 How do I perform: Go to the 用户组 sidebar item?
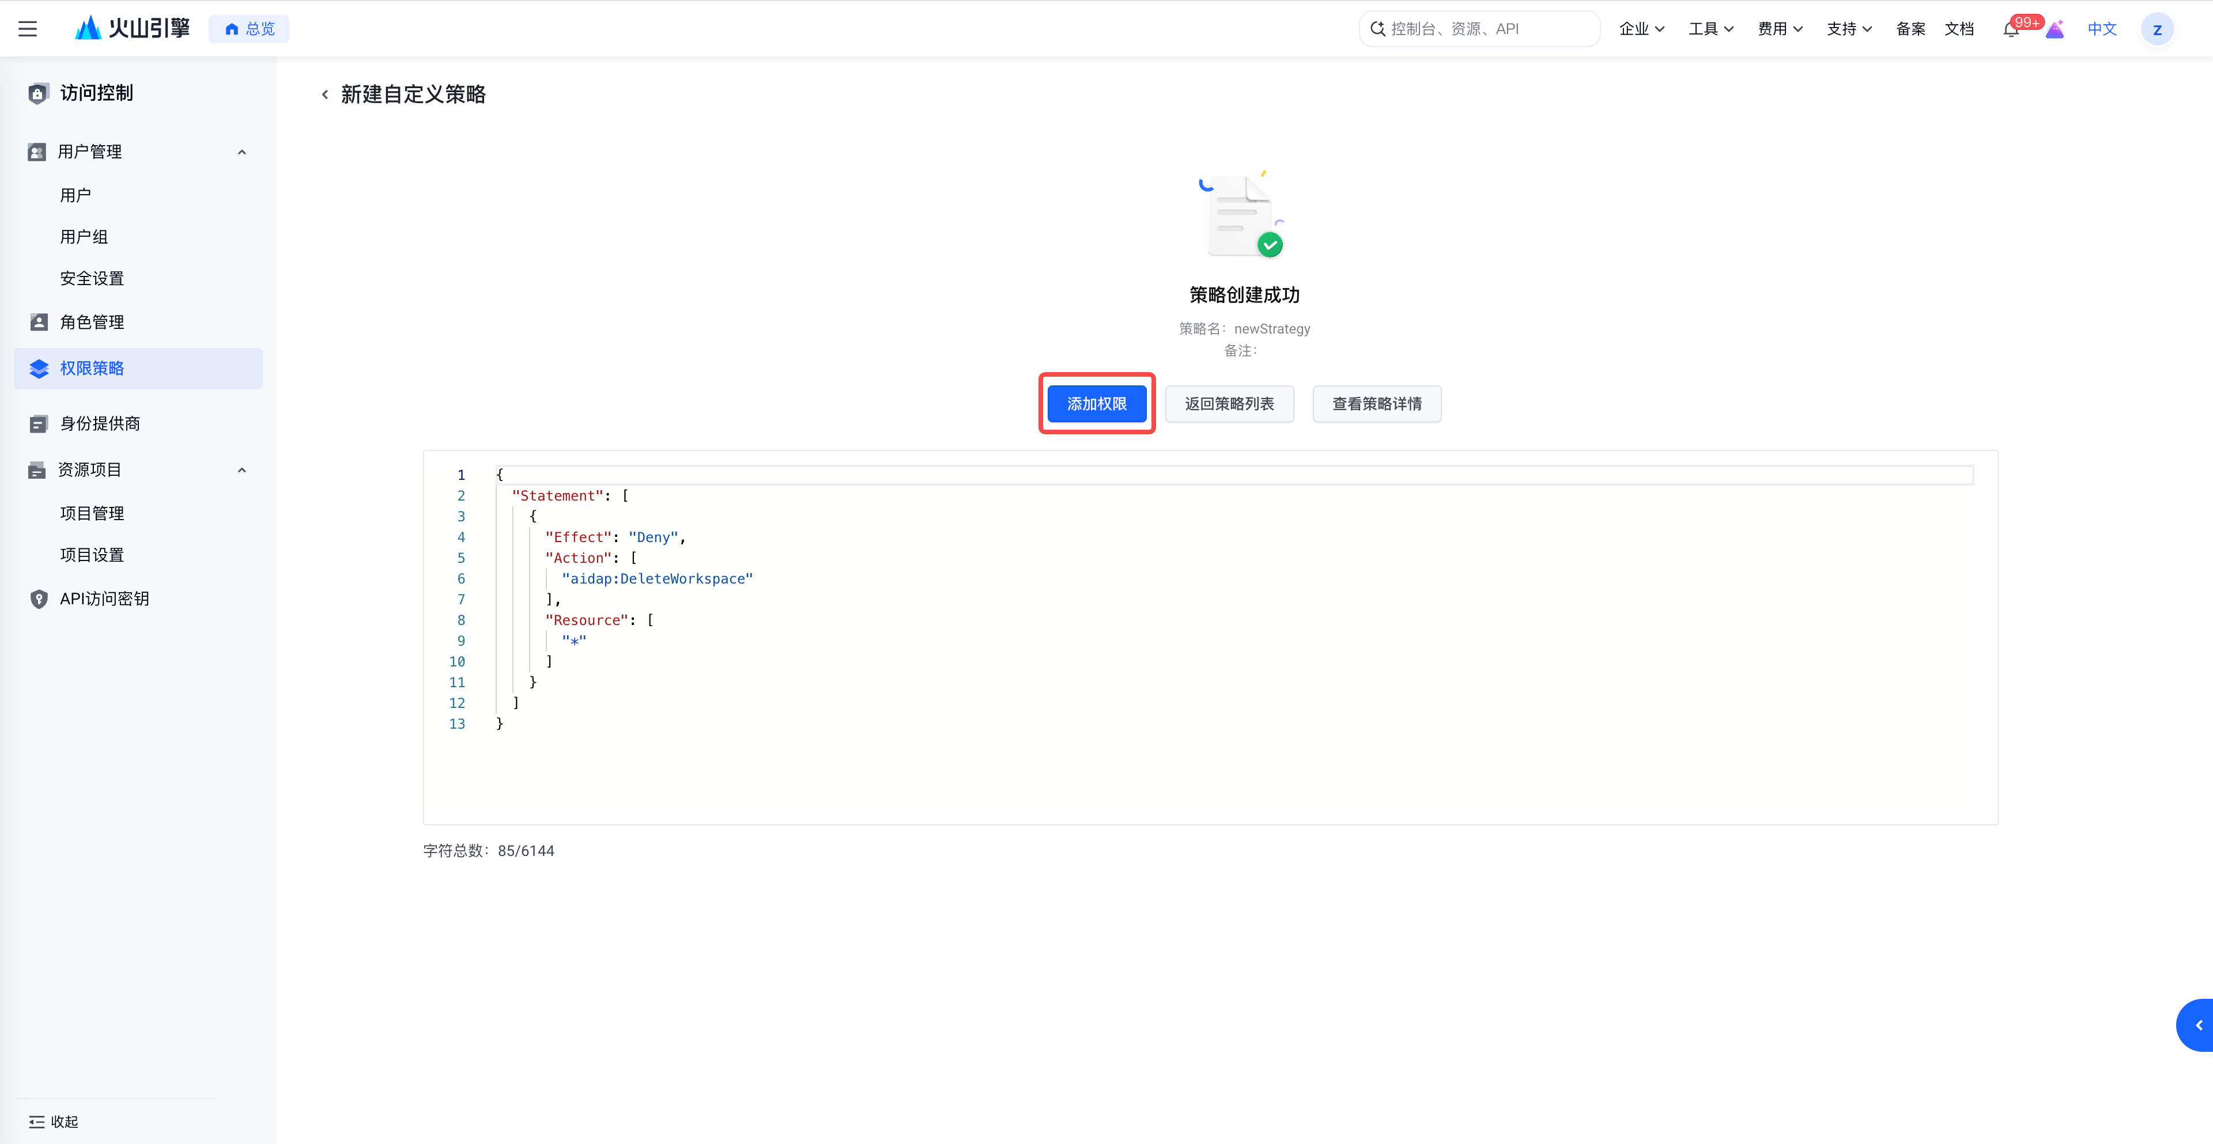click(84, 237)
